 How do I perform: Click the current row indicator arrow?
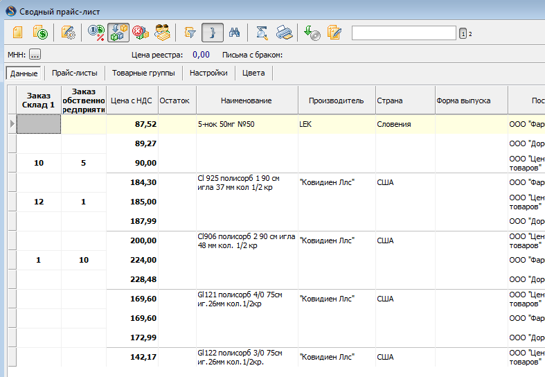[x=12, y=124]
